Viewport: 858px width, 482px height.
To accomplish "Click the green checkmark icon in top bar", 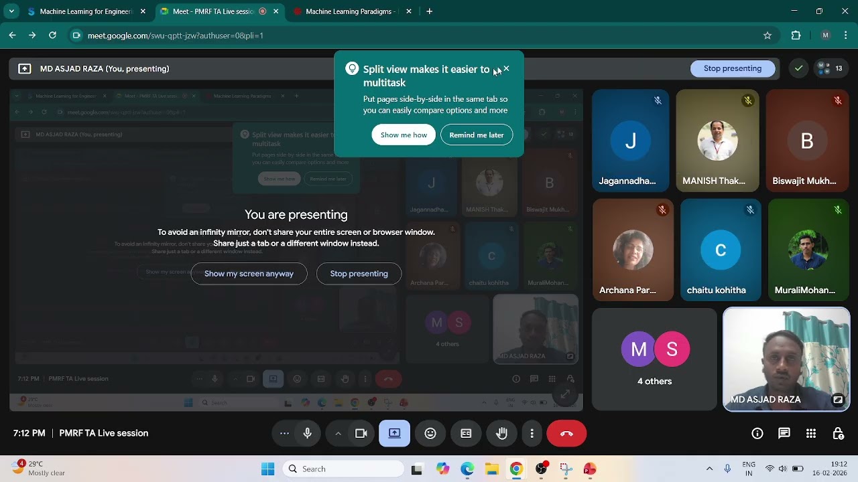I will (x=798, y=68).
